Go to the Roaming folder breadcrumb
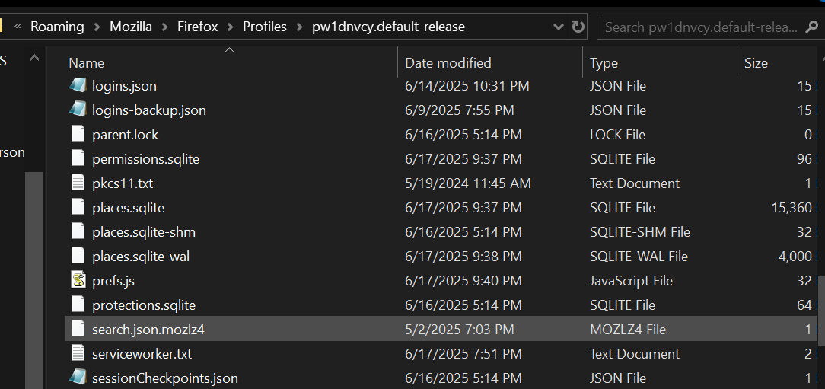This screenshot has height=389, width=825. click(57, 27)
